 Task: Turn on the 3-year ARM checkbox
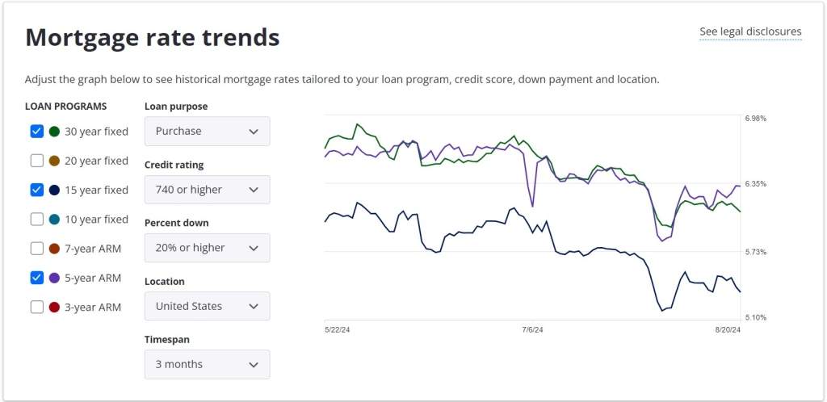(x=36, y=307)
